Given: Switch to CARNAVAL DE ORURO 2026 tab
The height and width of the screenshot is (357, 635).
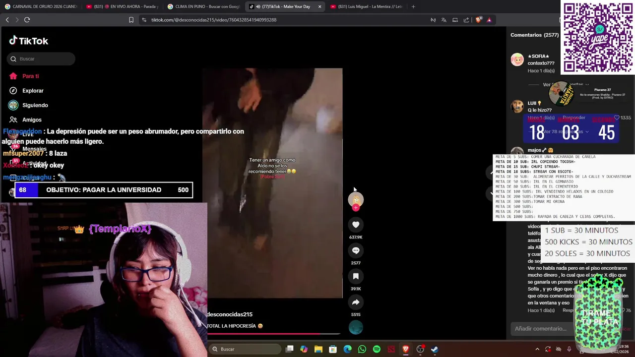Looking at the screenshot, I should click(41, 6).
